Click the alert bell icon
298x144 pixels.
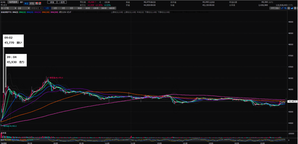pyautogui.click(x=40, y=3)
